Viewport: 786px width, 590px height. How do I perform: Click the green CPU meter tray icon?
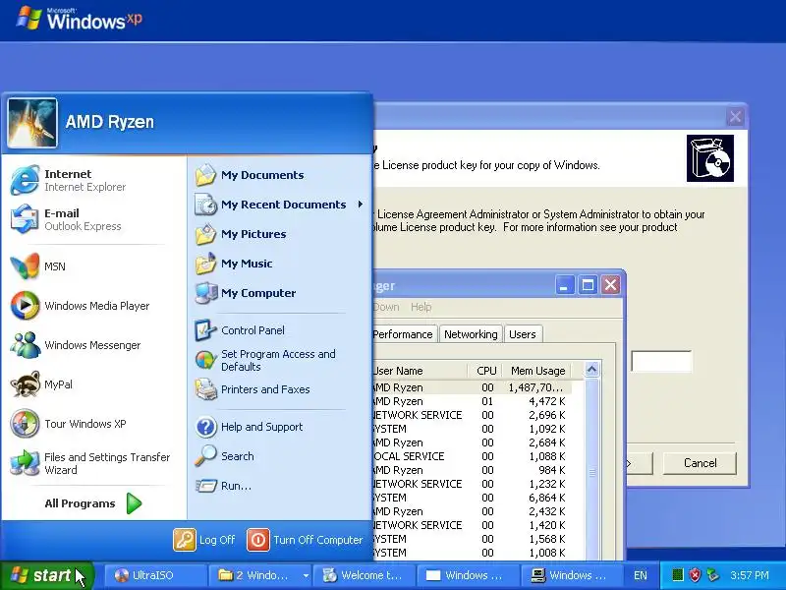coord(678,575)
